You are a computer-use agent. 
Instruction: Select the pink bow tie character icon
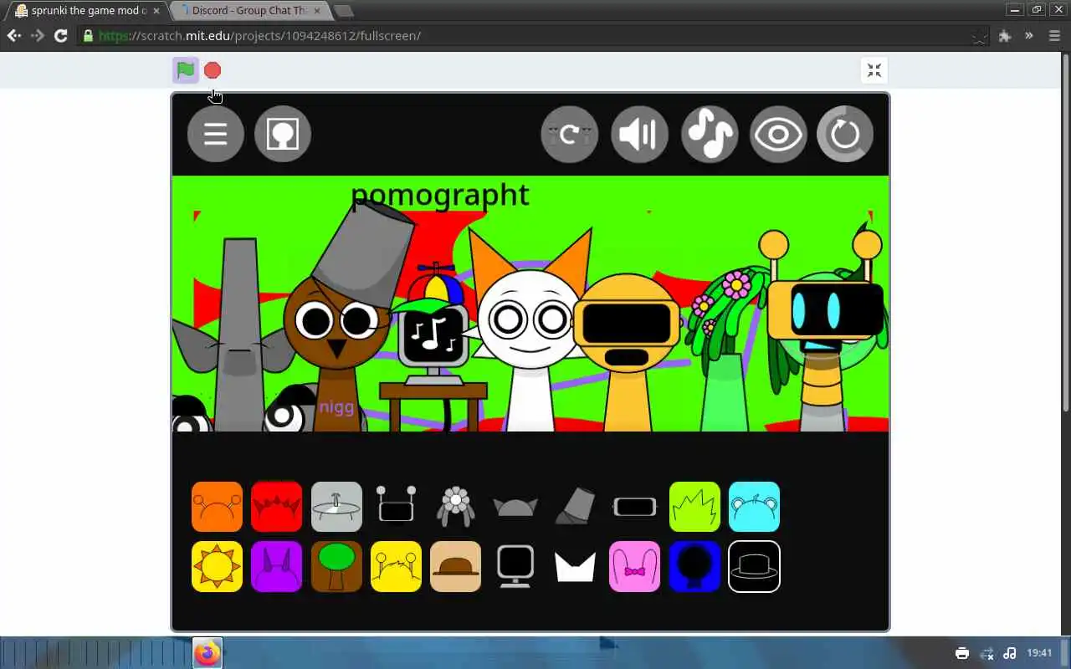[x=634, y=566]
